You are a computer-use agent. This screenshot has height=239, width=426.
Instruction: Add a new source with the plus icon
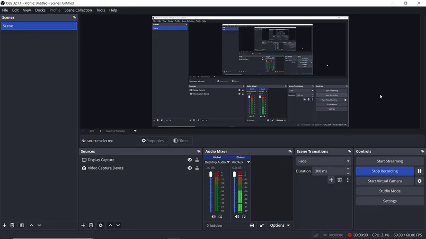pos(83,225)
